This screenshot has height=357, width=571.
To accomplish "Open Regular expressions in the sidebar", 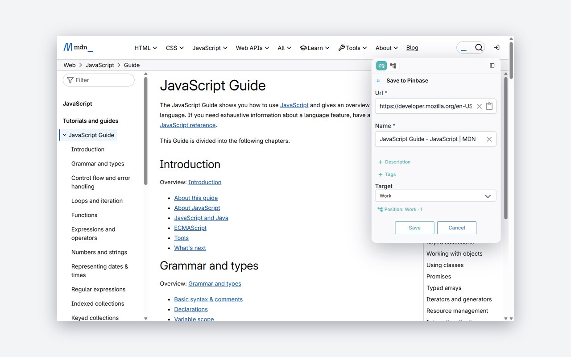I will [98, 289].
